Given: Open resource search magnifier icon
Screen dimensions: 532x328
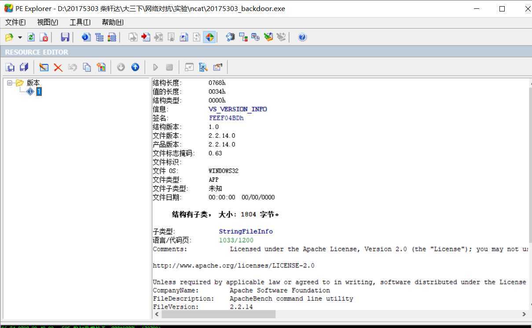Looking at the screenshot, I should click(x=203, y=67).
